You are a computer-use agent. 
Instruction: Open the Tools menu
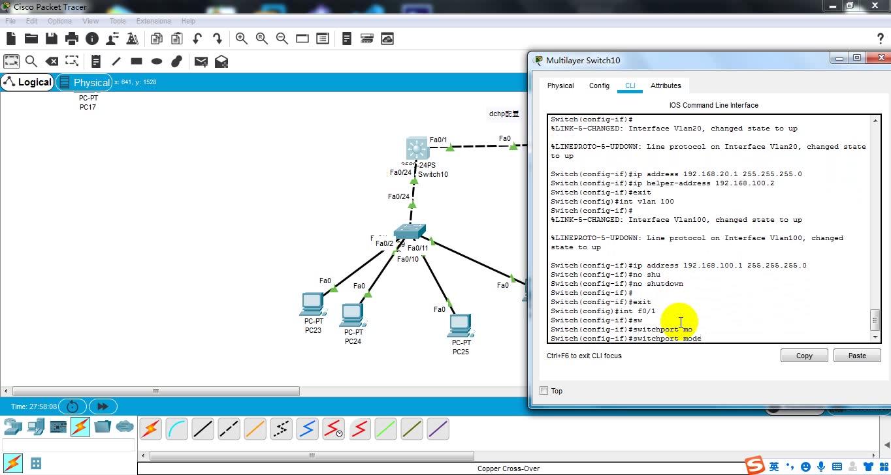[x=118, y=21]
